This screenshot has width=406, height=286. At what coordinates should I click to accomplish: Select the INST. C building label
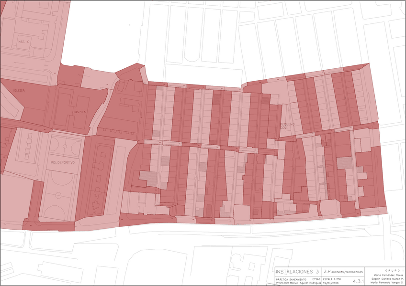coord(23,42)
